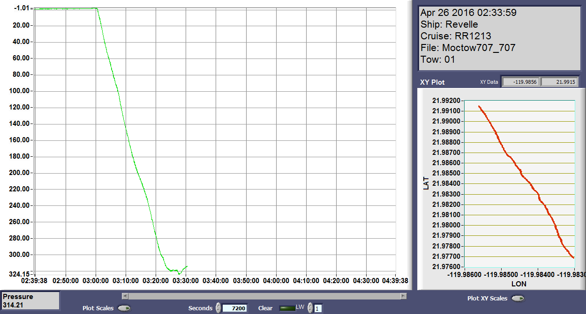Viewport: 586px width, 314px height.
Task: Click the XY plot longitude label -119.98600
Action: click(463, 275)
